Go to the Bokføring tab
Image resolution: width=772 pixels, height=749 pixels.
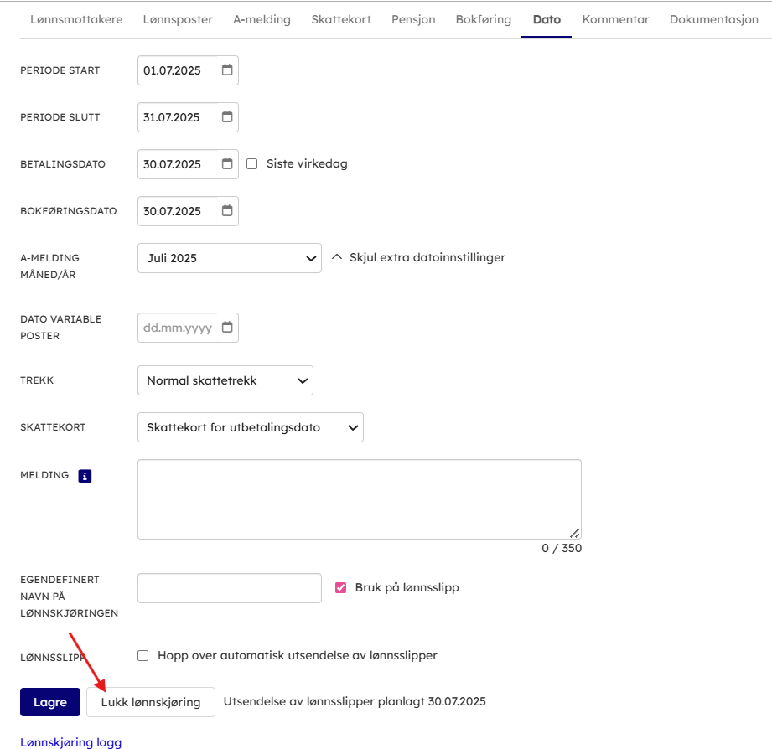click(483, 19)
